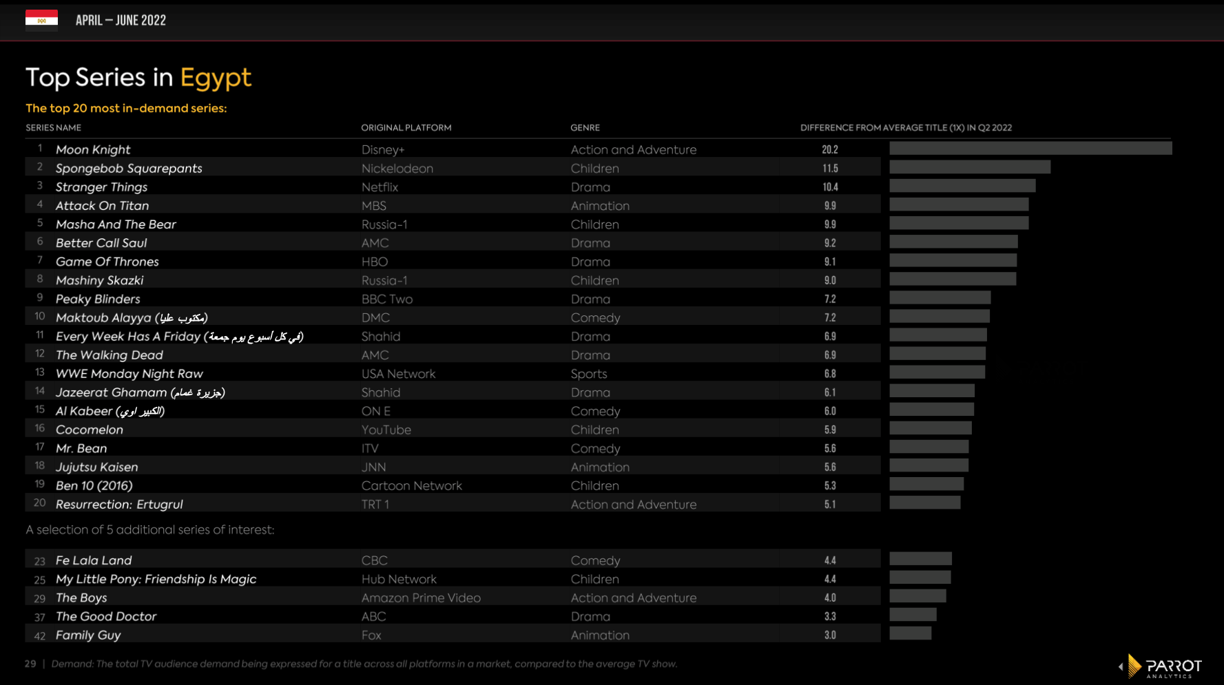Click the series name 'Ben 10 (2016)'
Viewport: 1224px width, 685px height.
point(94,485)
